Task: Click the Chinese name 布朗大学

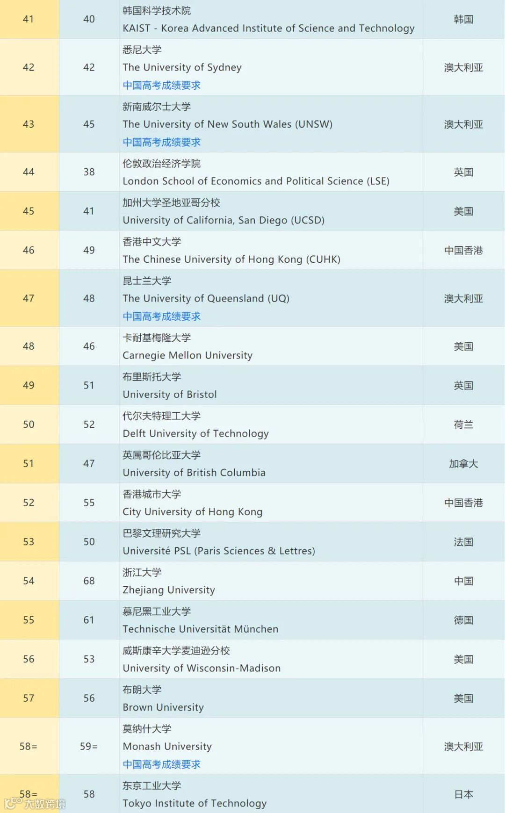Action: pos(142,690)
